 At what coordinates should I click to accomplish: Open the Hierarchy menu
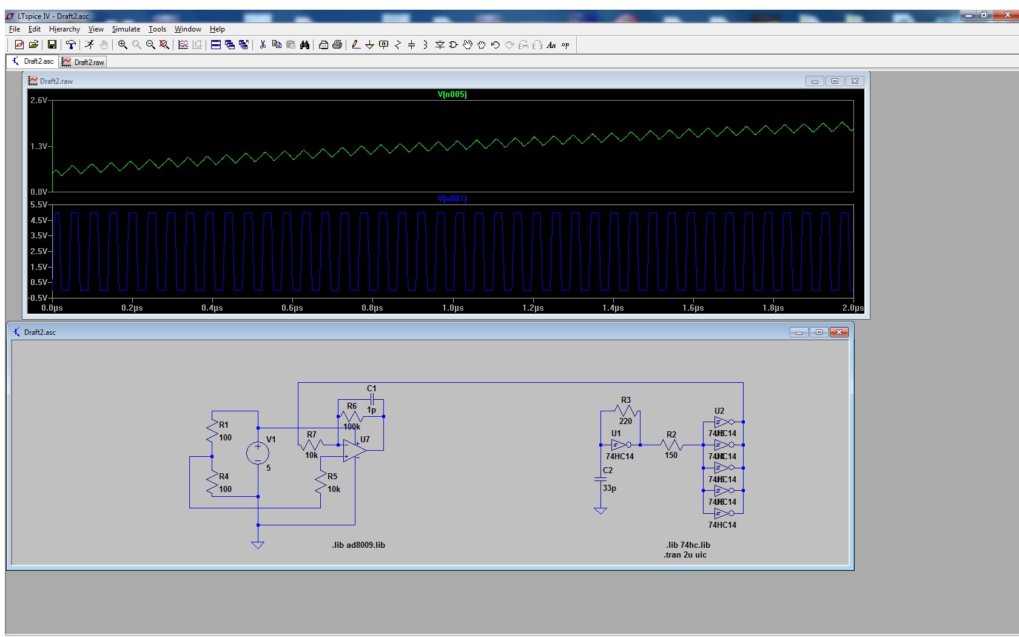[x=64, y=29]
